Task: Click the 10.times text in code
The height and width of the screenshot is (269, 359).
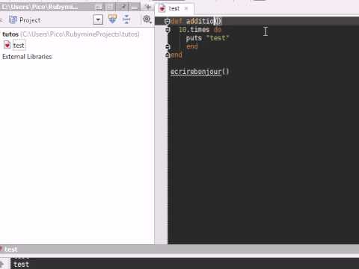Action: (194, 30)
